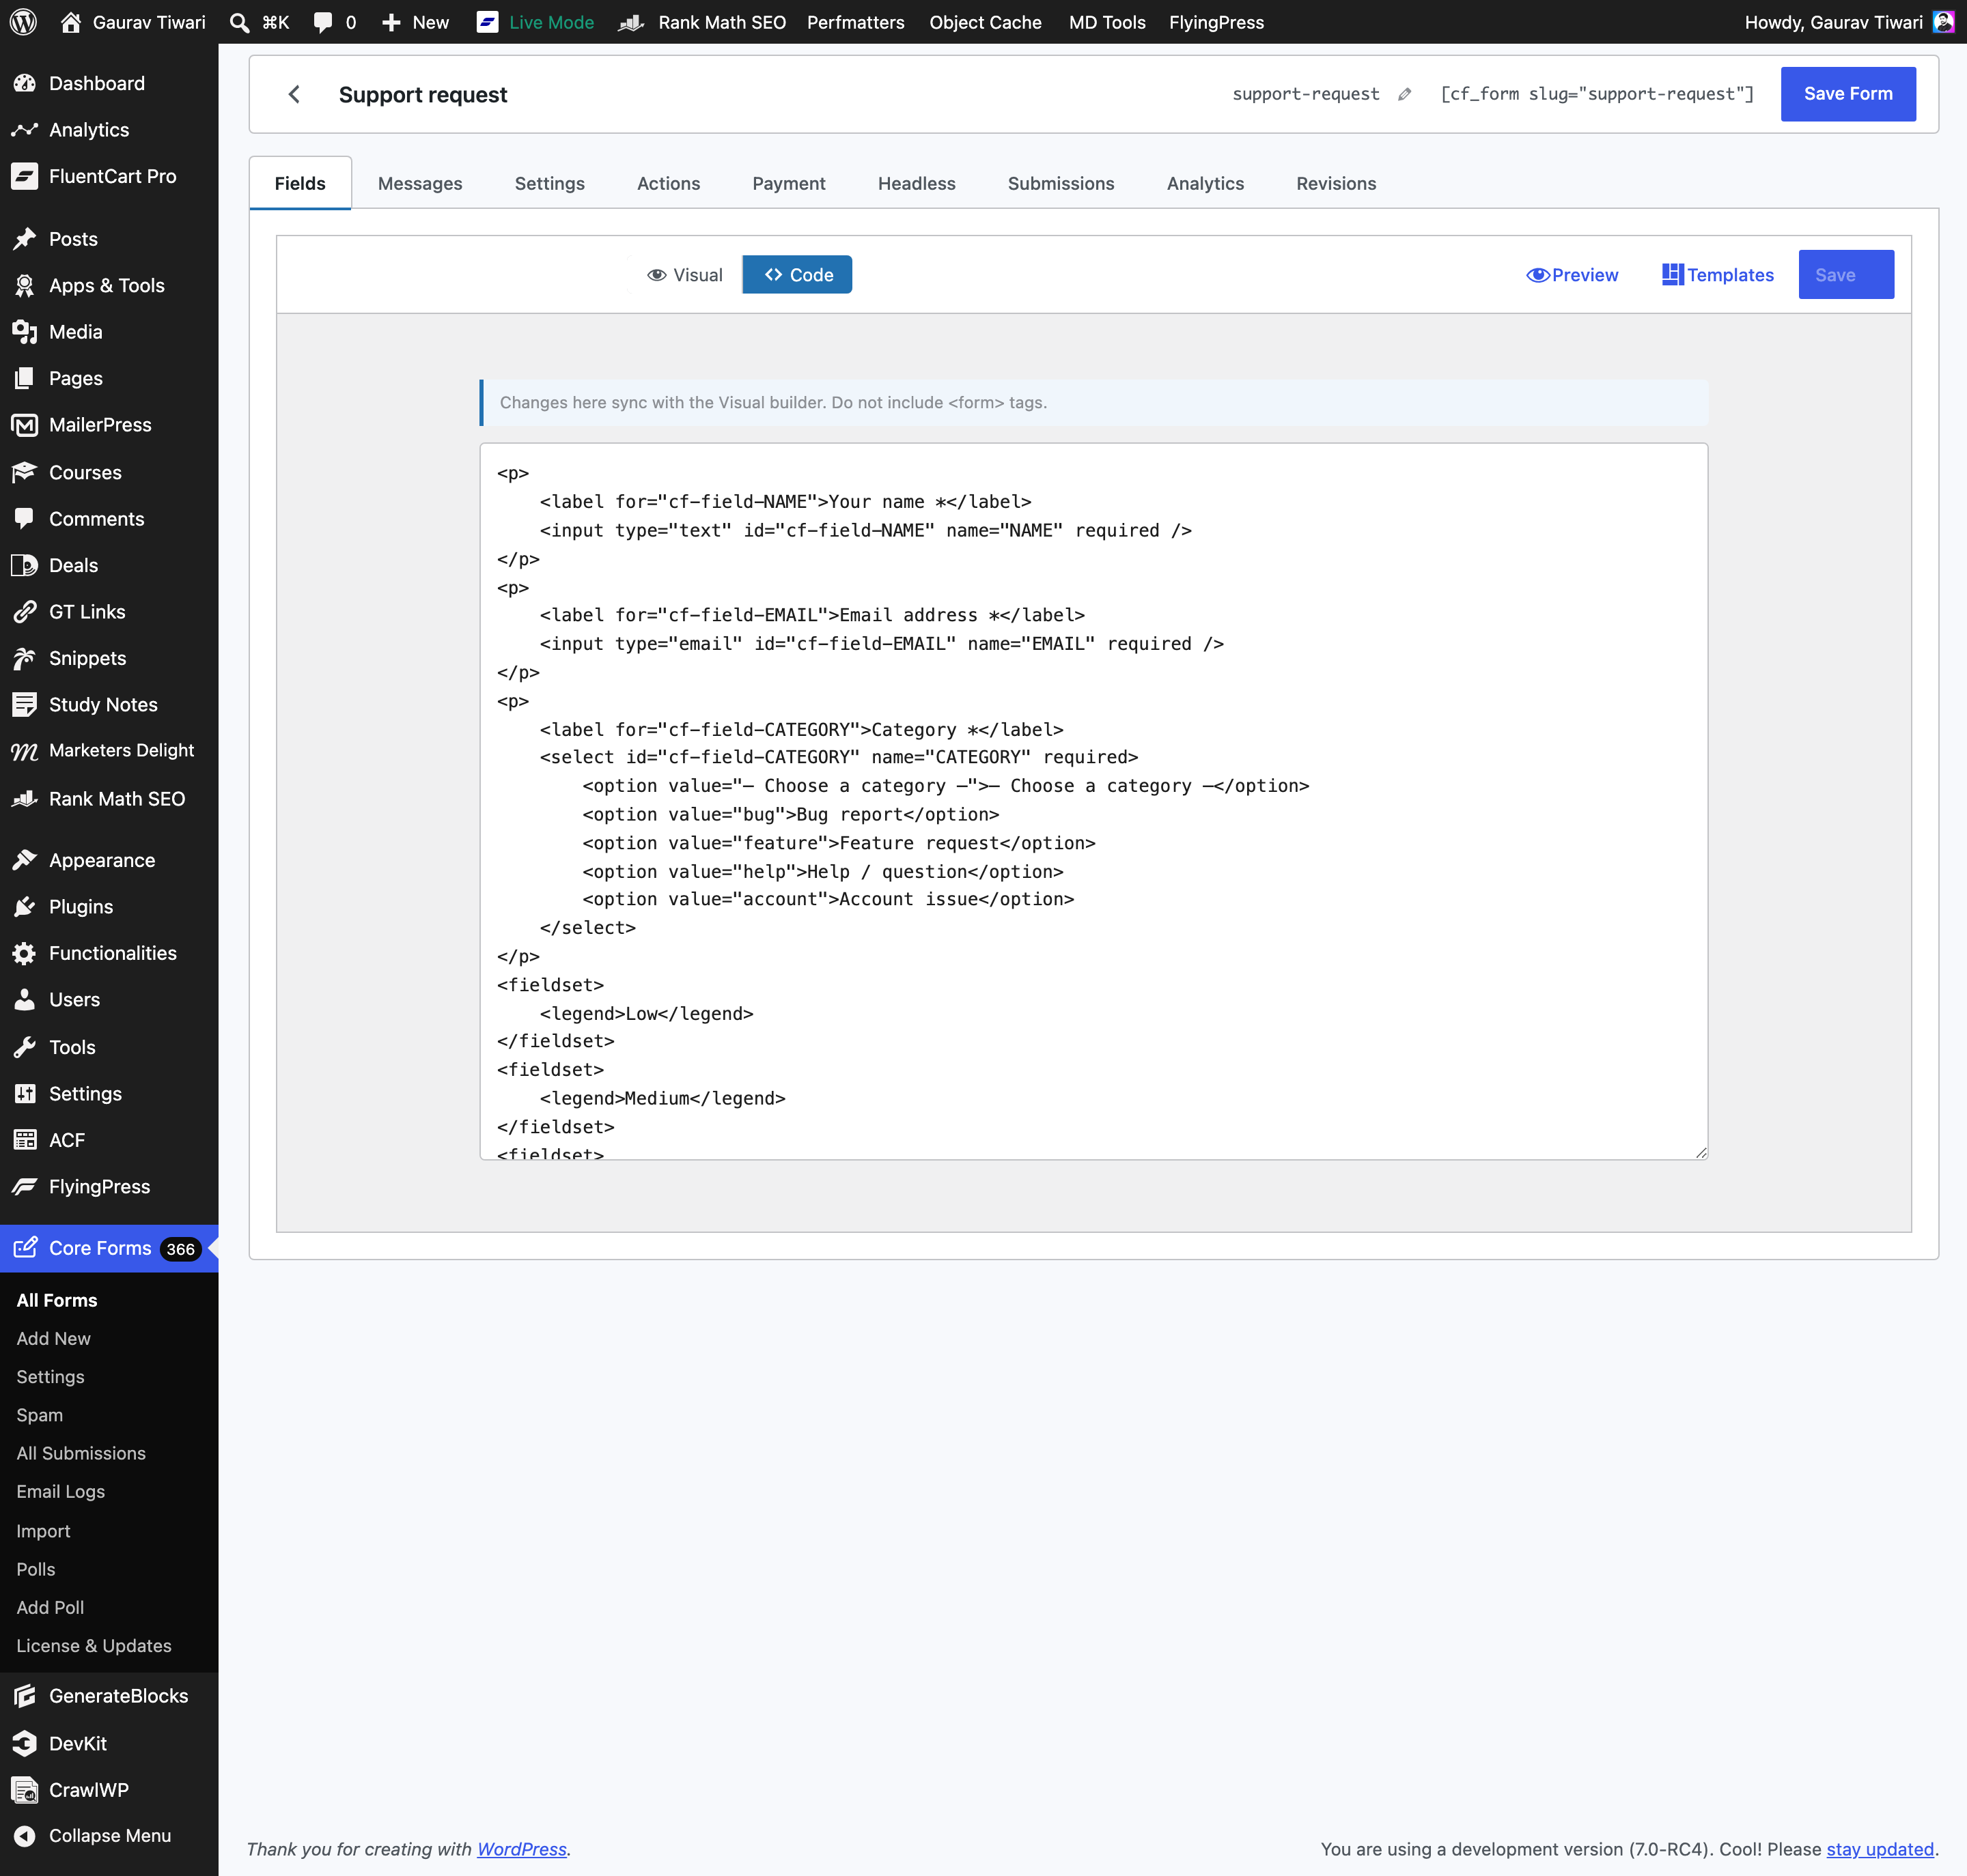
Task: Open the form Preview
Action: [x=1572, y=275]
